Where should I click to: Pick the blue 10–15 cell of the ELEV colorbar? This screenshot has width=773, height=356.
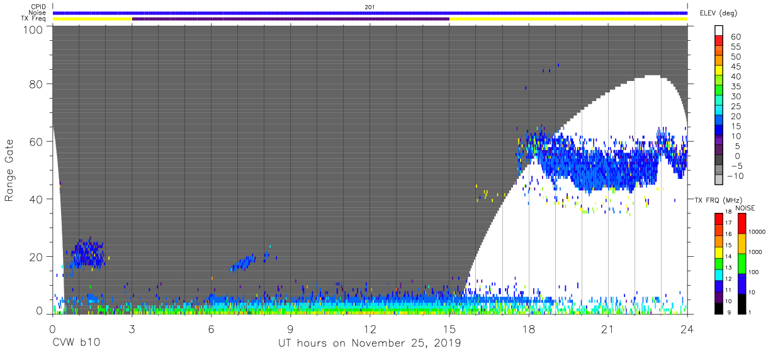(720, 130)
